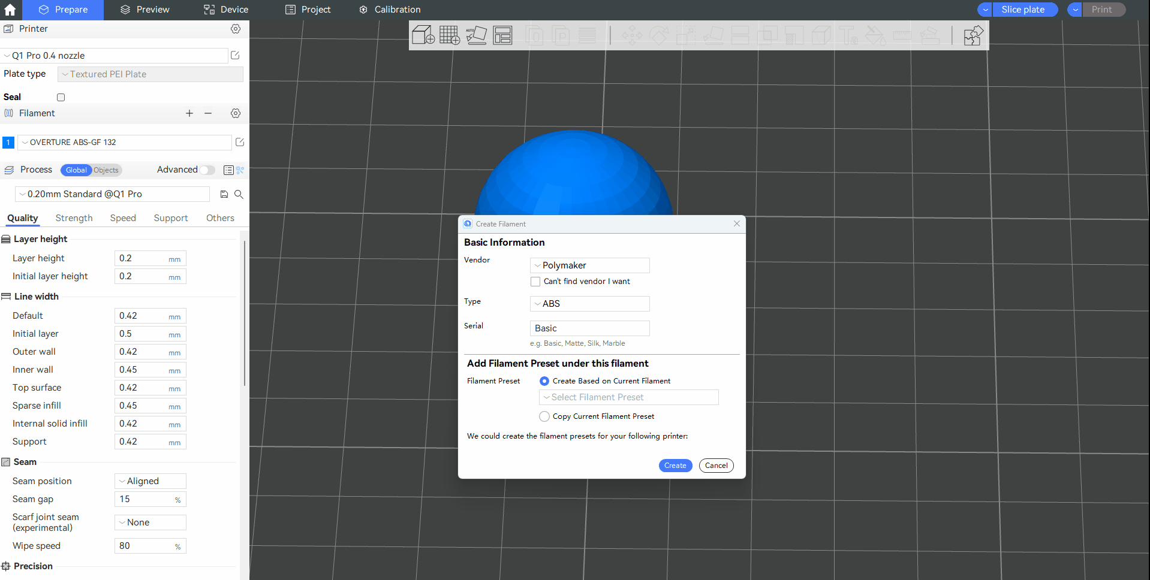
Task: Click inside the Serial text field
Action: [589, 328]
